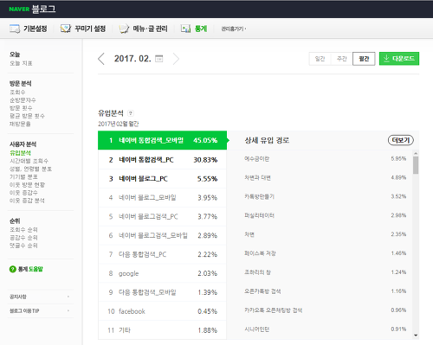Click the 유입분석 help question mark

pyautogui.click(x=131, y=113)
